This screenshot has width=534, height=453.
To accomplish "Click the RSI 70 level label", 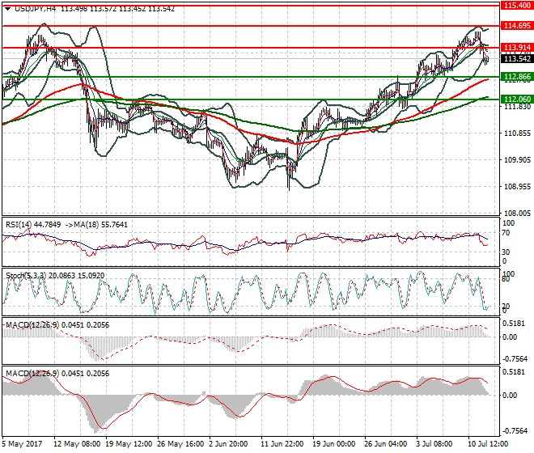I will coord(506,233).
